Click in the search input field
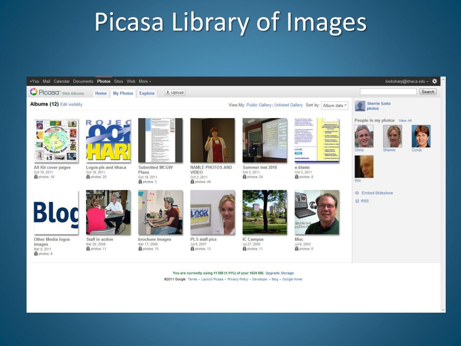 [x=388, y=92]
